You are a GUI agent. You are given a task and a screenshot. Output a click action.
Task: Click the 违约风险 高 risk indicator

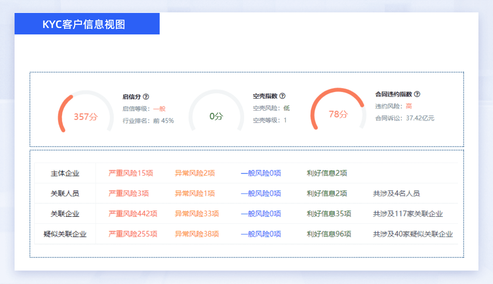(x=393, y=106)
